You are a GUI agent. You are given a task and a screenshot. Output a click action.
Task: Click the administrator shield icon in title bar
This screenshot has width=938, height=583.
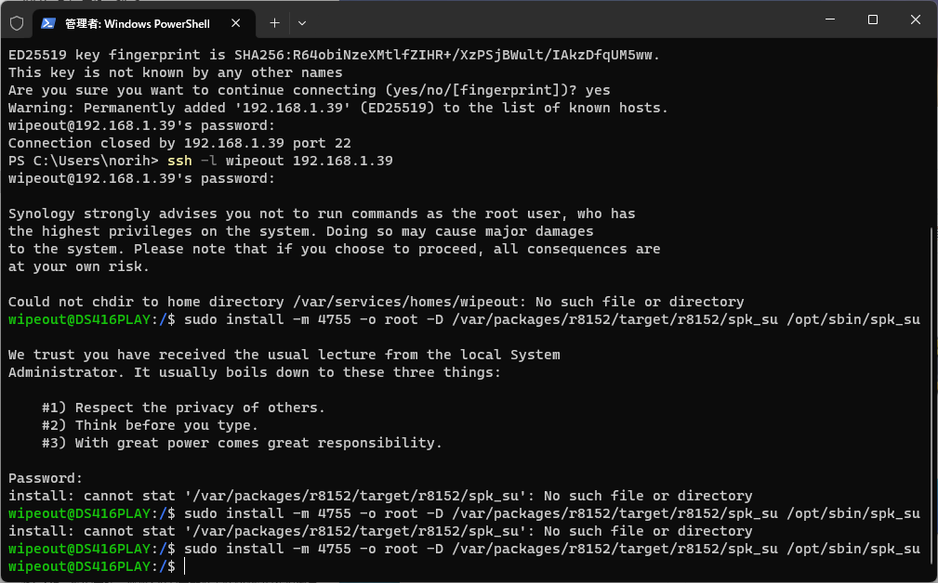pos(17,23)
